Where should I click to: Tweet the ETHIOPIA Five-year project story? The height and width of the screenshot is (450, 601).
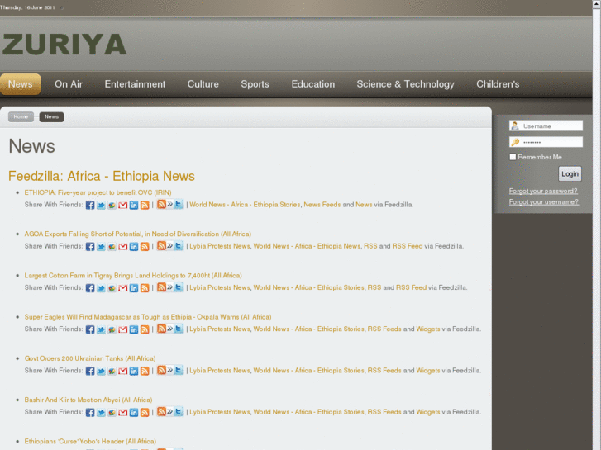(101, 205)
